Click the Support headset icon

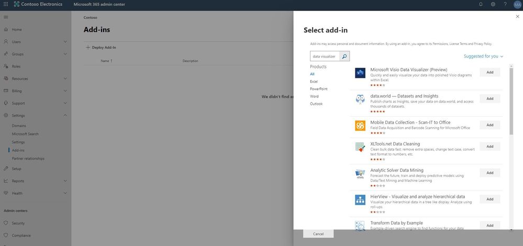click(x=6, y=103)
